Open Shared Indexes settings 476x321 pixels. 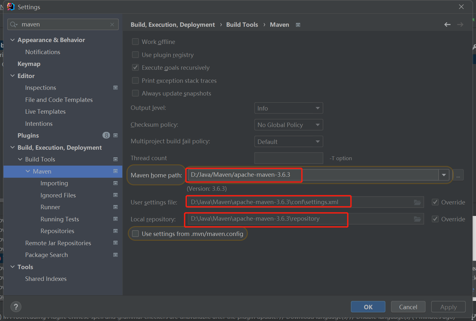[46, 279]
